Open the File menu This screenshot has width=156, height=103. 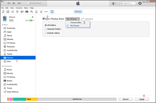pyautogui.click(x=2, y=8)
